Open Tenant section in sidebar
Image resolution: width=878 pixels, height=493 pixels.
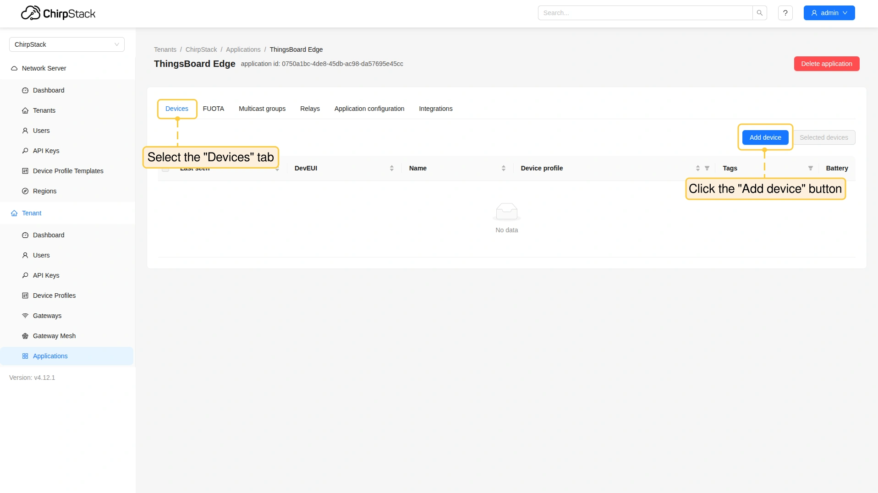pyautogui.click(x=67, y=213)
